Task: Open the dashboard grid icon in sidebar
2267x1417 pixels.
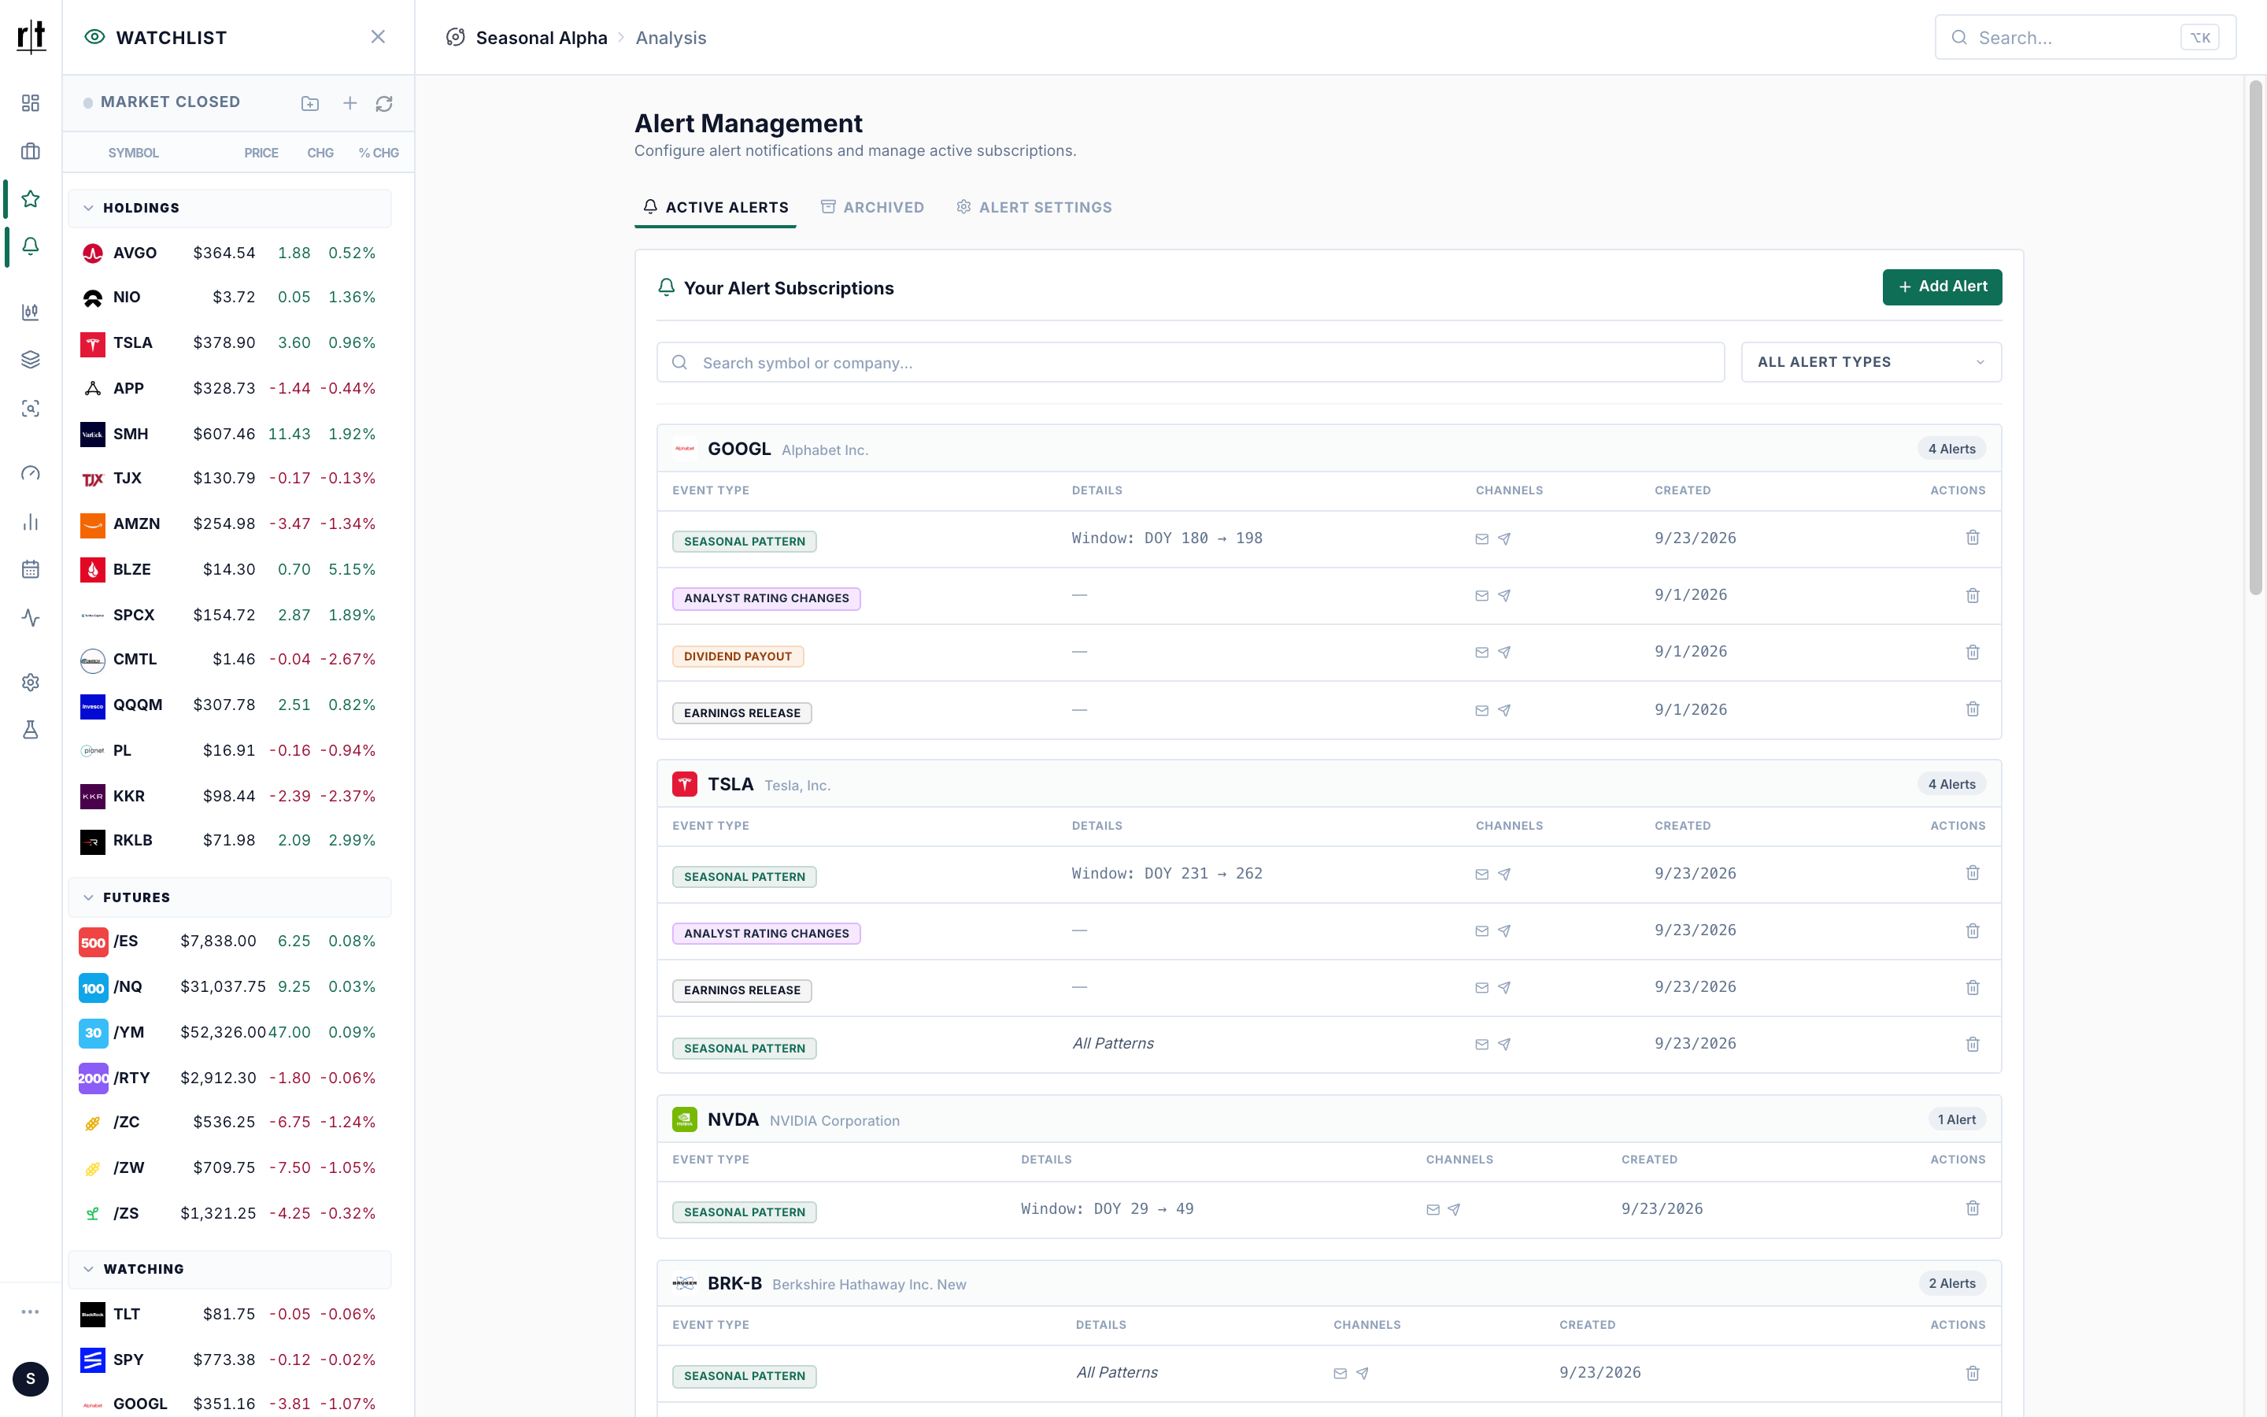Action: coord(30,103)
